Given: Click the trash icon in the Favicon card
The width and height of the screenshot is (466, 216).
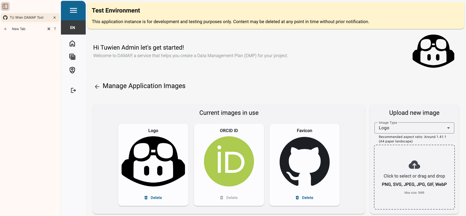Looking at the screenshot, I should pos(297,198).
